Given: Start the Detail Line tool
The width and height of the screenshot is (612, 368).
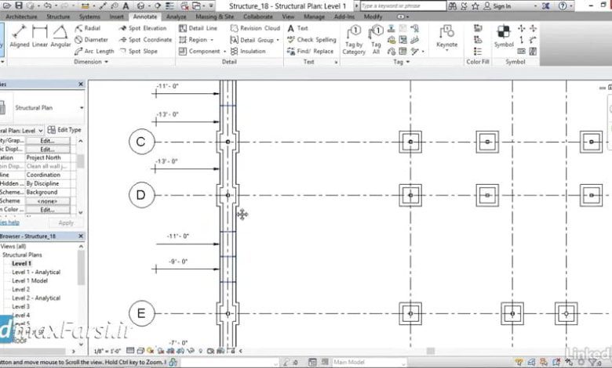Looking at the screenshot, I should point(198,28).
